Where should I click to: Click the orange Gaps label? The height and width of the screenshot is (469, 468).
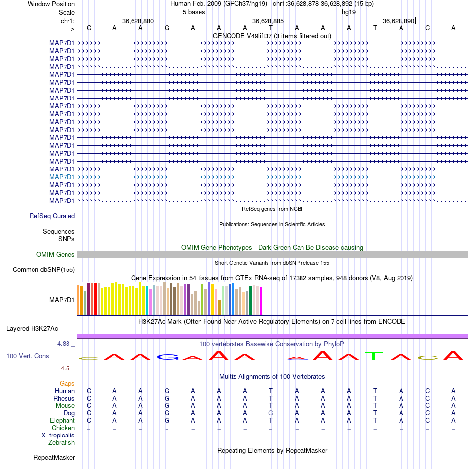(x=67, y=383)
